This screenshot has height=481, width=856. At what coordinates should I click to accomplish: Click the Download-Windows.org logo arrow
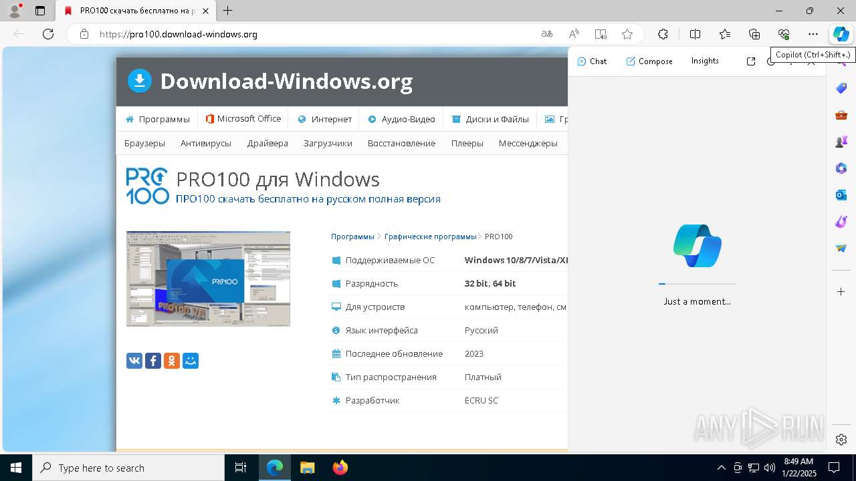(x=140, y=81)
